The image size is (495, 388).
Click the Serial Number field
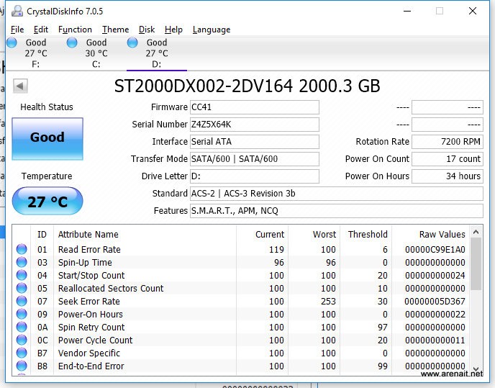pyautogui.click(x=254, y=125)
